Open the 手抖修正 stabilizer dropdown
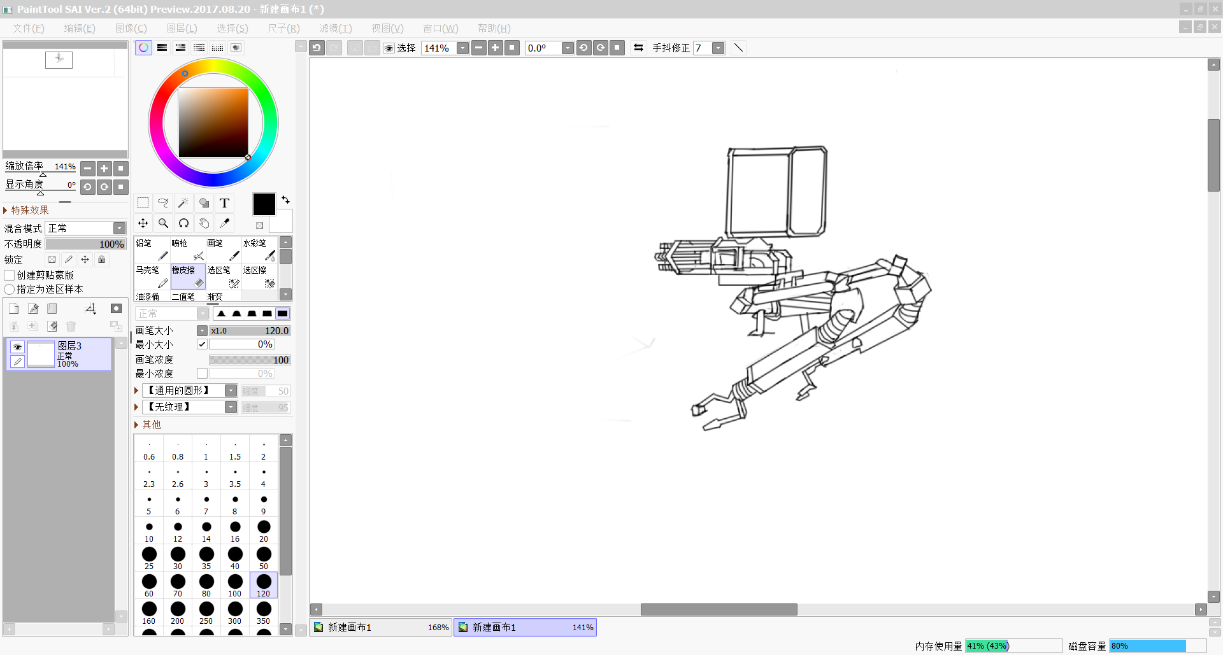The width and height of the screenshot is (1223, 655). coord(718,48)
